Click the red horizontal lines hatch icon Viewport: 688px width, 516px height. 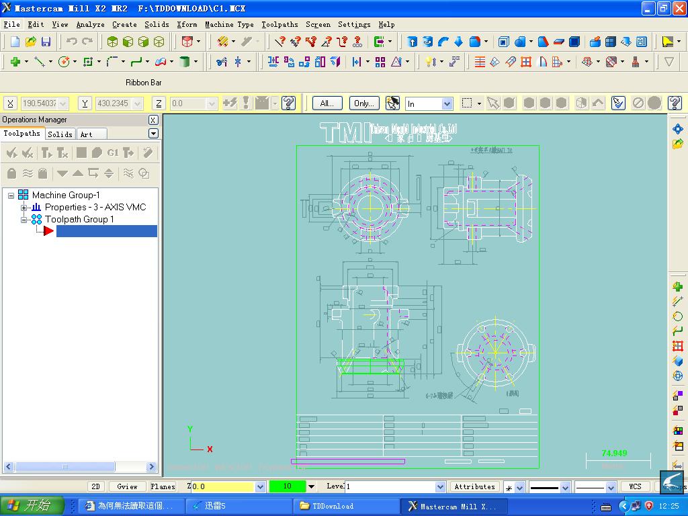[x=480, y=62]
